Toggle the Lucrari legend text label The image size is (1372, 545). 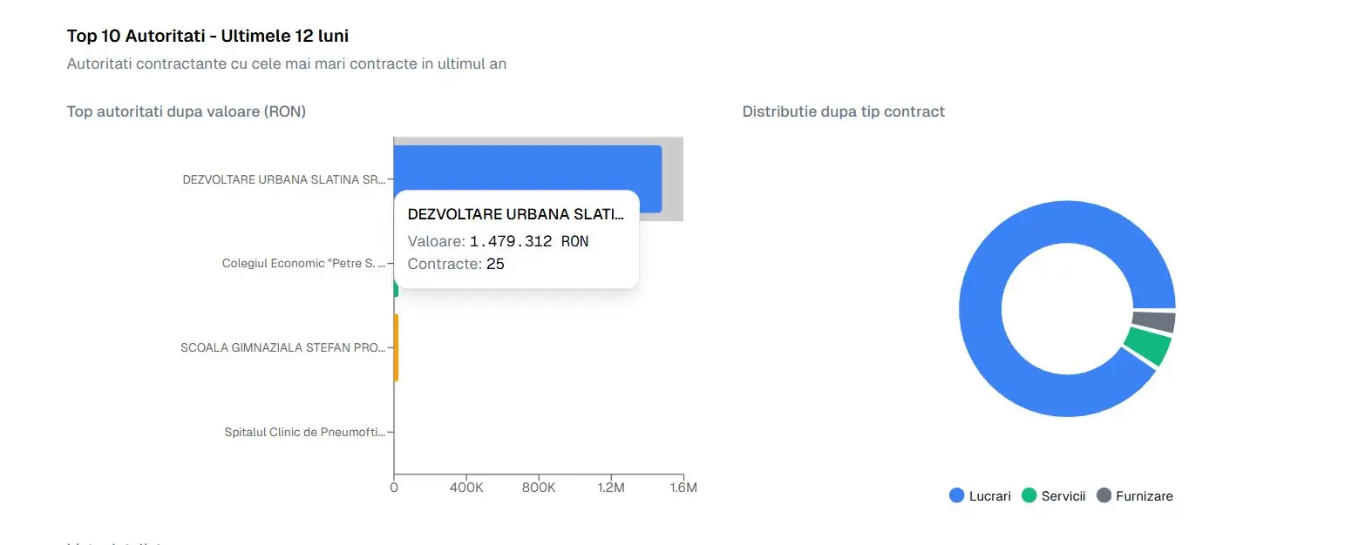click(x=989, y=496)
